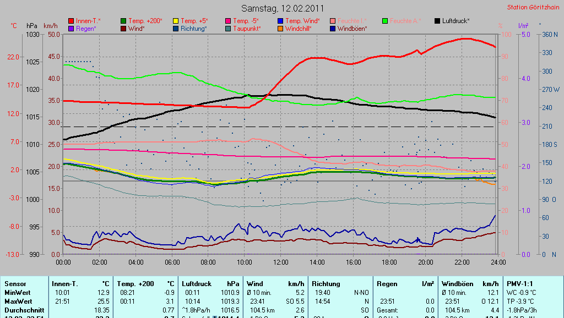This screenshot has height=318, width=564.
Task: Toggle the Feuchte A. legend label
Action: pos(405,21)
